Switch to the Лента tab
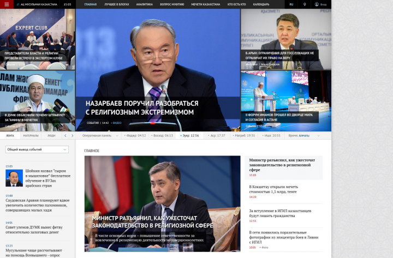Viewport: 393px width, 258px height. [10, 135]
